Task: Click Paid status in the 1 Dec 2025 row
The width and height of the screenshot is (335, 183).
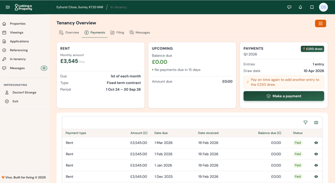Action: click(297, 176)
